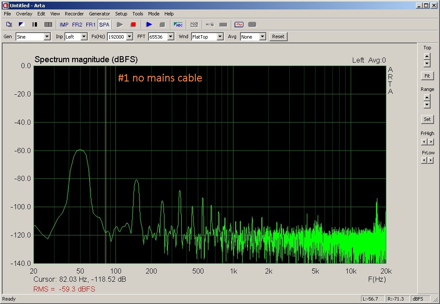The height and width of the screenshot is (304, 440).
Task: Click the Left Avg:0 label above graph
Action: (x=369, y=60)
